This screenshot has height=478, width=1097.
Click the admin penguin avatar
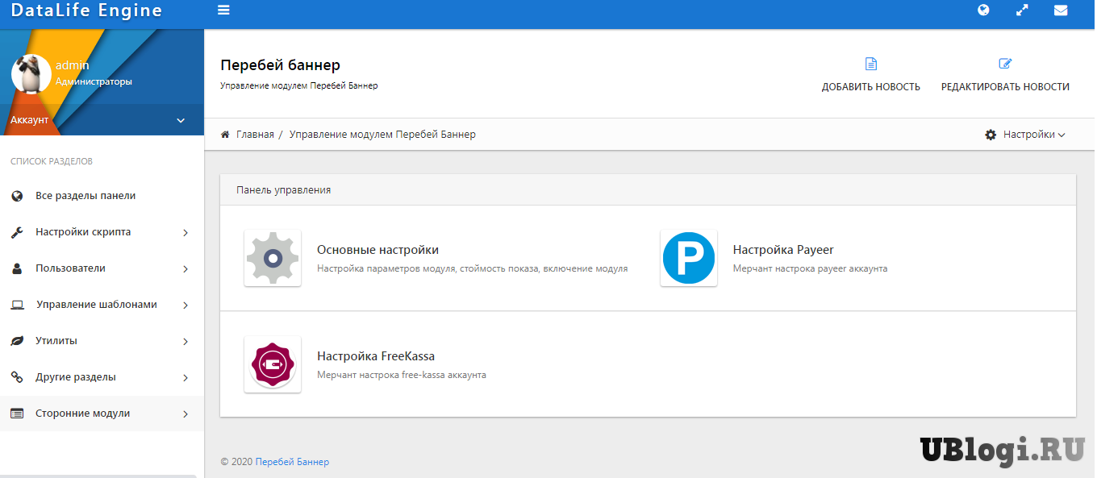[31, 74]
